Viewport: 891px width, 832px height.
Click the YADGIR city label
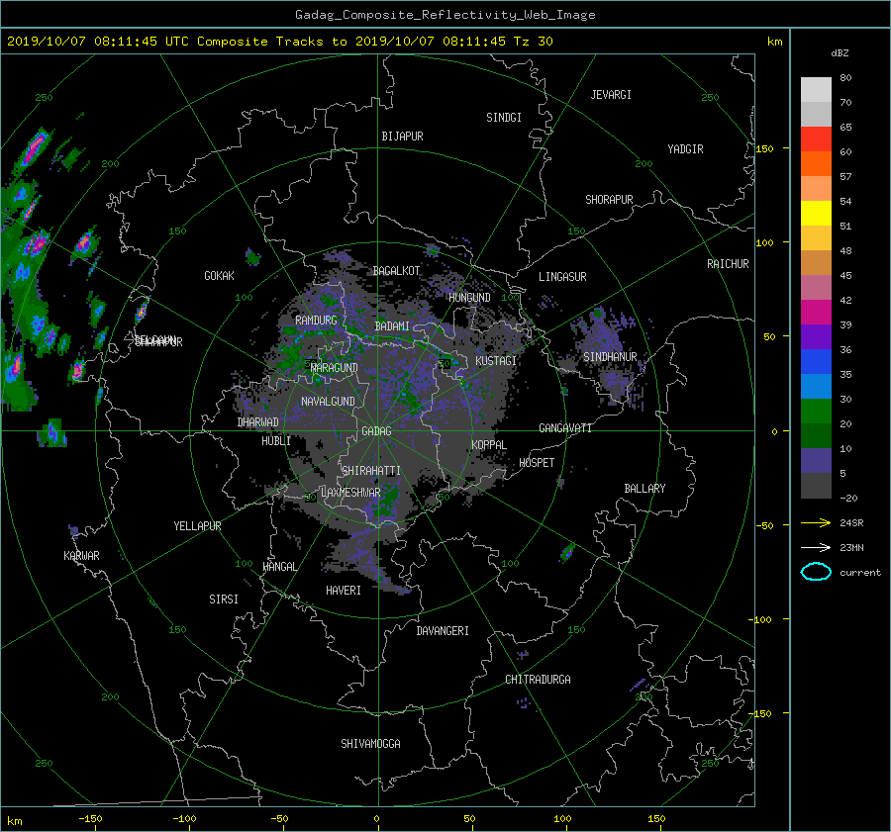pyautogui.click(x=685, y=149)
